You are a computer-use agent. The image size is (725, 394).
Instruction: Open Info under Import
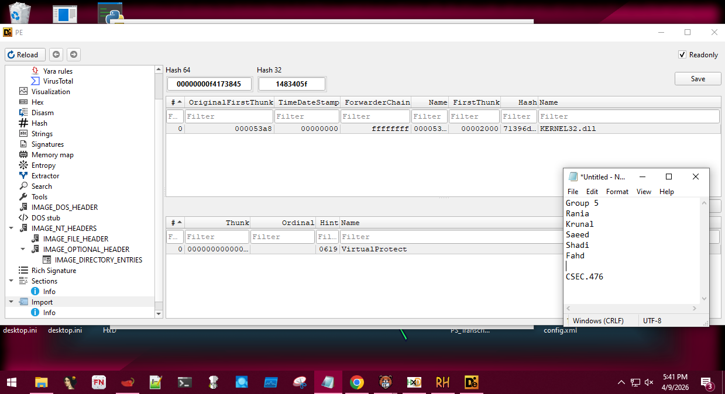(49, 313)
